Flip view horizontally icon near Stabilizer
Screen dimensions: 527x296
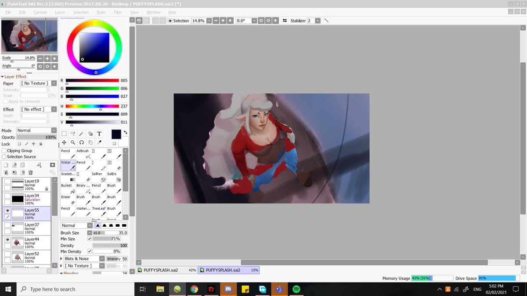click(284, 21)
